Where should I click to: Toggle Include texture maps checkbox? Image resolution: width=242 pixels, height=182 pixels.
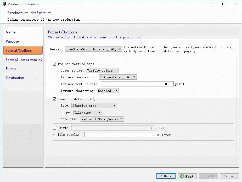coord(55,64)
